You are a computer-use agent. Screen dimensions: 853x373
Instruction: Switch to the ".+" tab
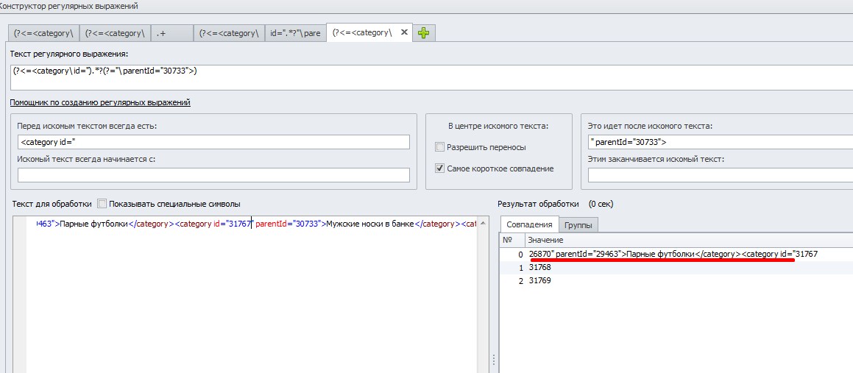point(171,33)
